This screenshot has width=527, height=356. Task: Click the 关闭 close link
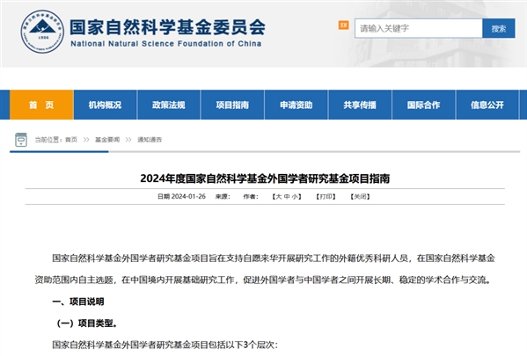tap(360, 197)
